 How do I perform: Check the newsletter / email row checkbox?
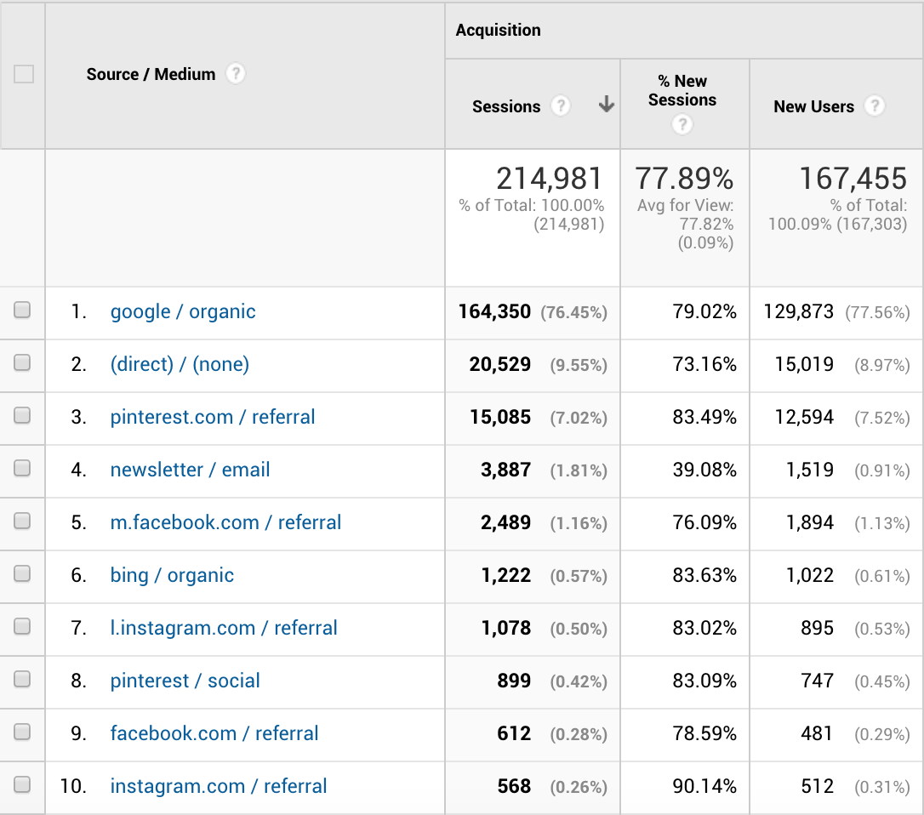[x=22, y=468]
